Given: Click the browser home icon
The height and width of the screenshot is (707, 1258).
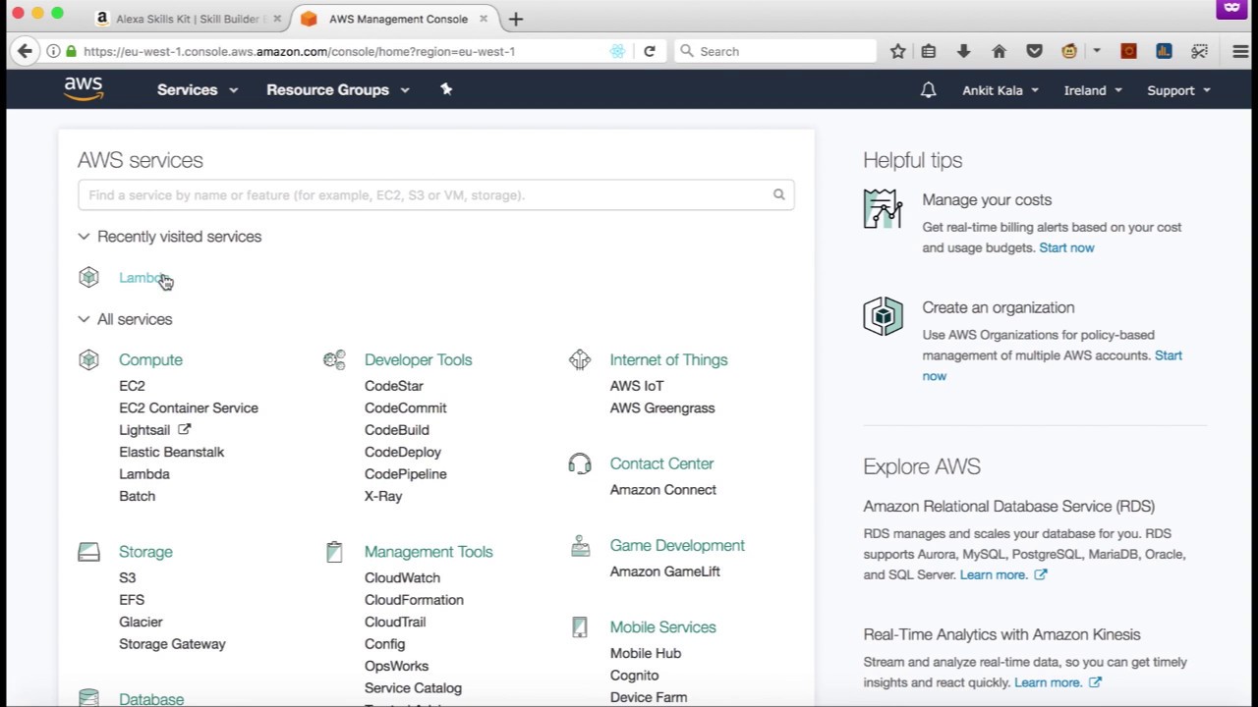Looking at the screenshot, I should click(999, 51).
